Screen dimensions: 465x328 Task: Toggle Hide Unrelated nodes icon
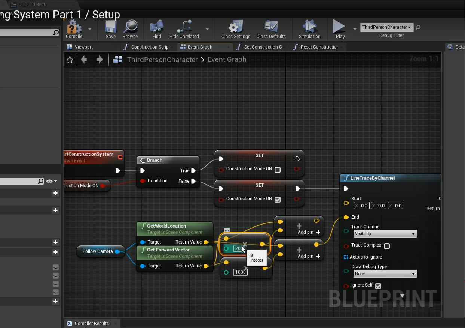click(x=184, y=29)
